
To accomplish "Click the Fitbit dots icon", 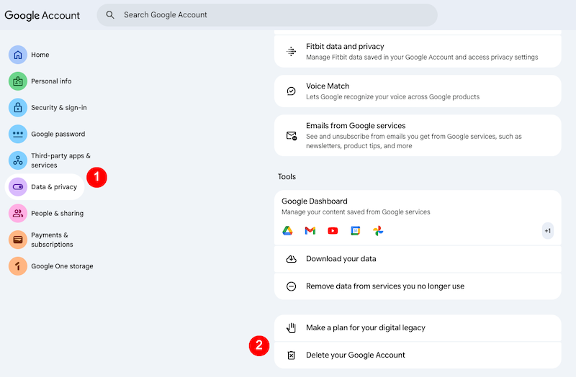I will point(292,51).
